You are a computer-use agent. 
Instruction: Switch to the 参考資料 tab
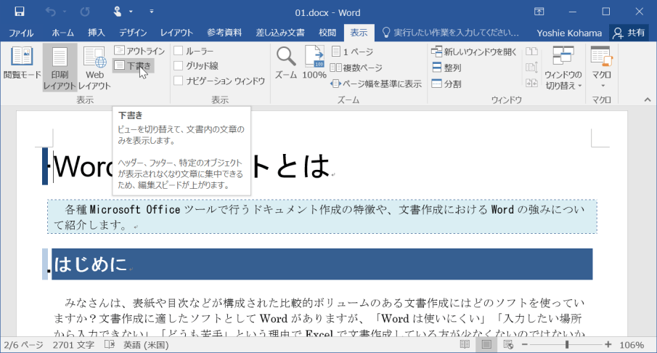(x=224, y=33)
